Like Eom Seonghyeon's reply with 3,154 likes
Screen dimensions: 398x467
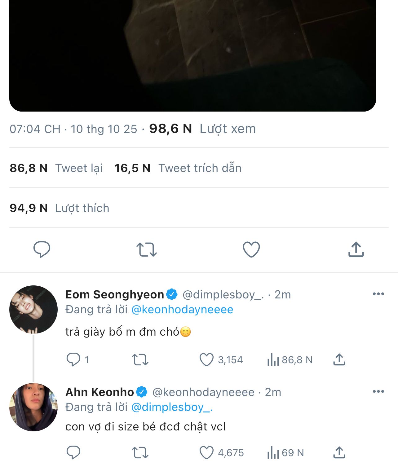pos(207,360)
